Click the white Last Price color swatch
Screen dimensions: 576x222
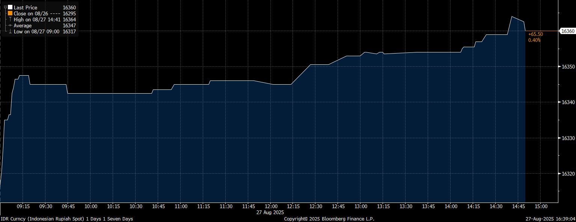tap(10, 7)
